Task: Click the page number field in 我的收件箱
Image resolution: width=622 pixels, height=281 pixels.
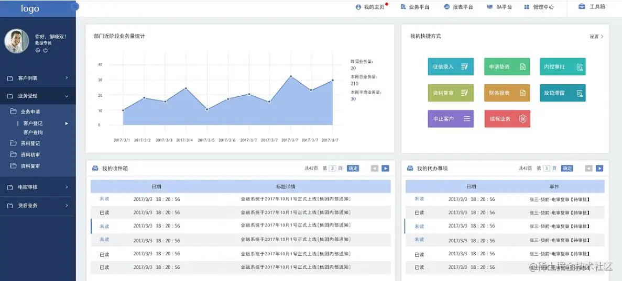Action: pyautogui.click(x=332, y=168)
